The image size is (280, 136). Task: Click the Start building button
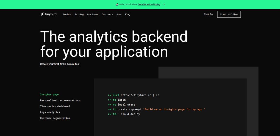click(229, 14)
